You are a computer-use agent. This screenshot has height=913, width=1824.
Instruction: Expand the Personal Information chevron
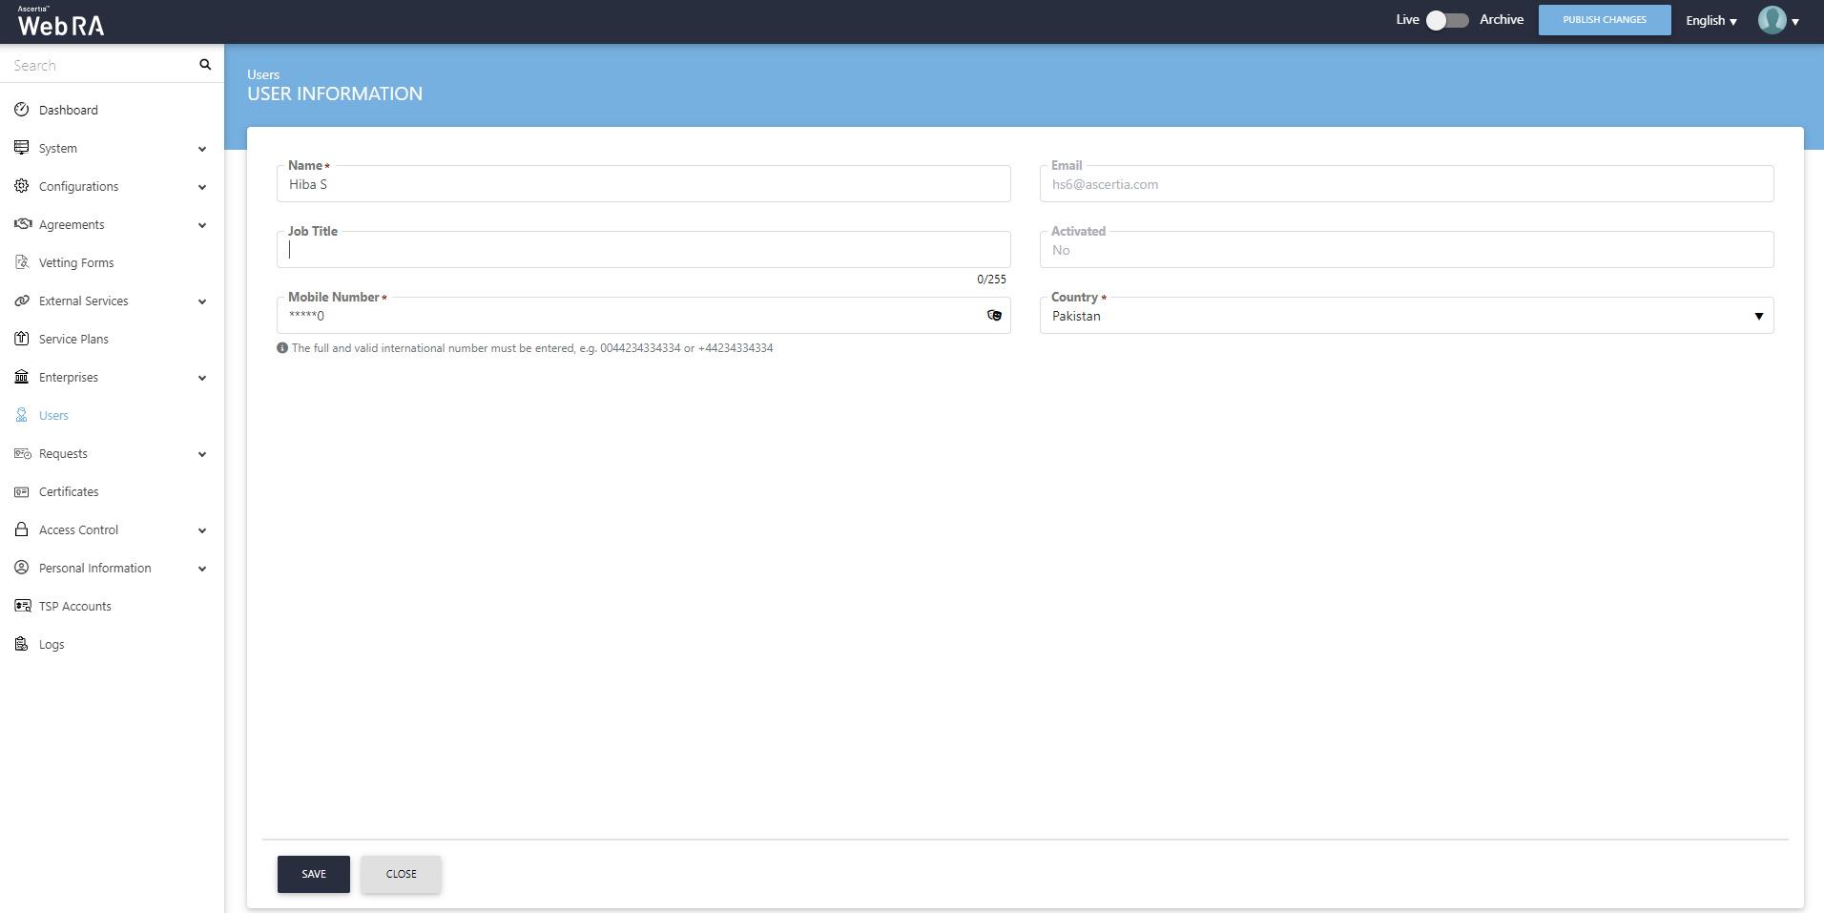pos(202,569)
